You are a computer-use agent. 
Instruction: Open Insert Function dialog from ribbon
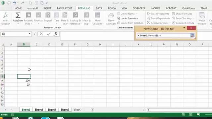pyautogui.click(x=5, y=19)
